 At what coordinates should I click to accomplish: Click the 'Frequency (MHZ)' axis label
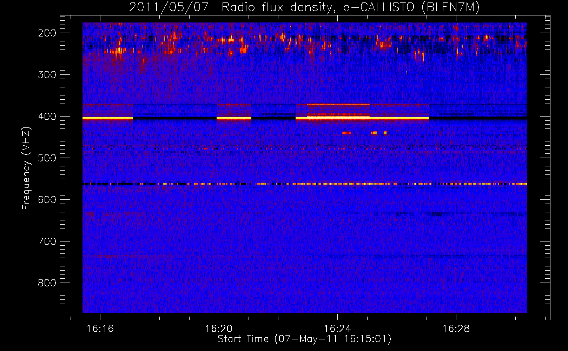[x=26, y=168]
